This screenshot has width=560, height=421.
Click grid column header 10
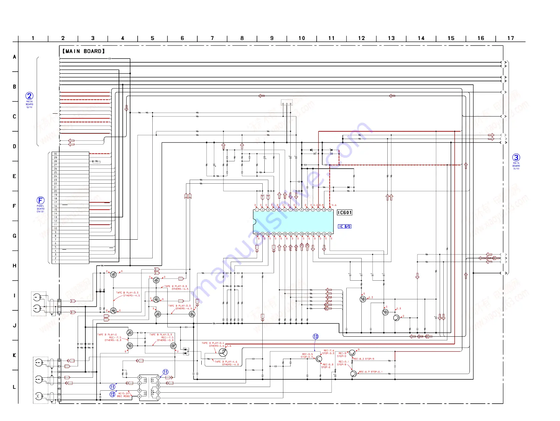[302, 38]
